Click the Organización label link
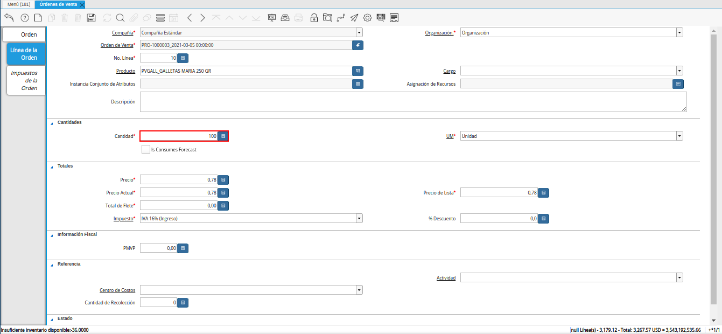This screenshot has height=334, width=722. click(x=439, y=33)
